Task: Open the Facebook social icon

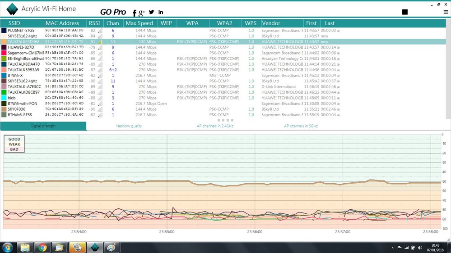Action: 135,13
